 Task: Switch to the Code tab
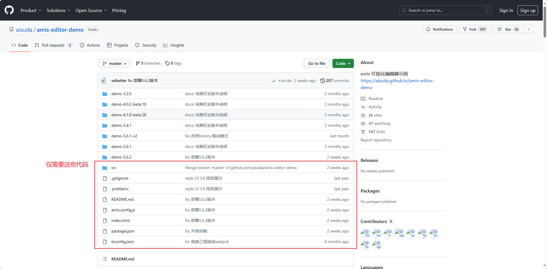[x=19, y=45]
